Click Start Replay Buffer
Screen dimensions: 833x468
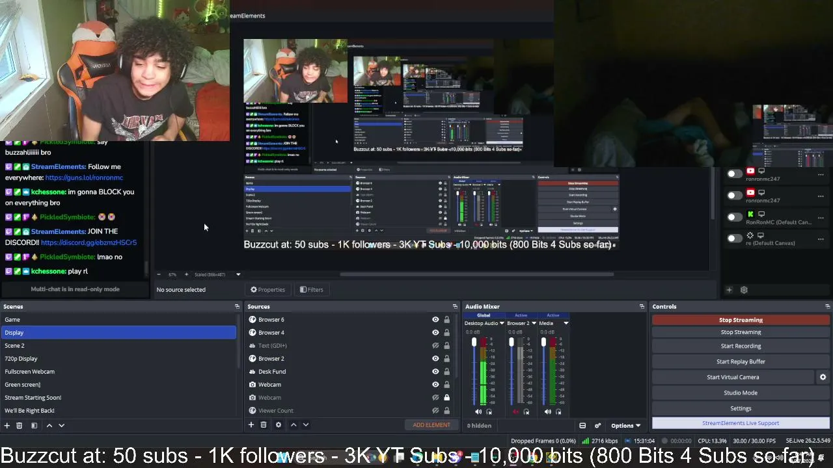pos(741,361)
